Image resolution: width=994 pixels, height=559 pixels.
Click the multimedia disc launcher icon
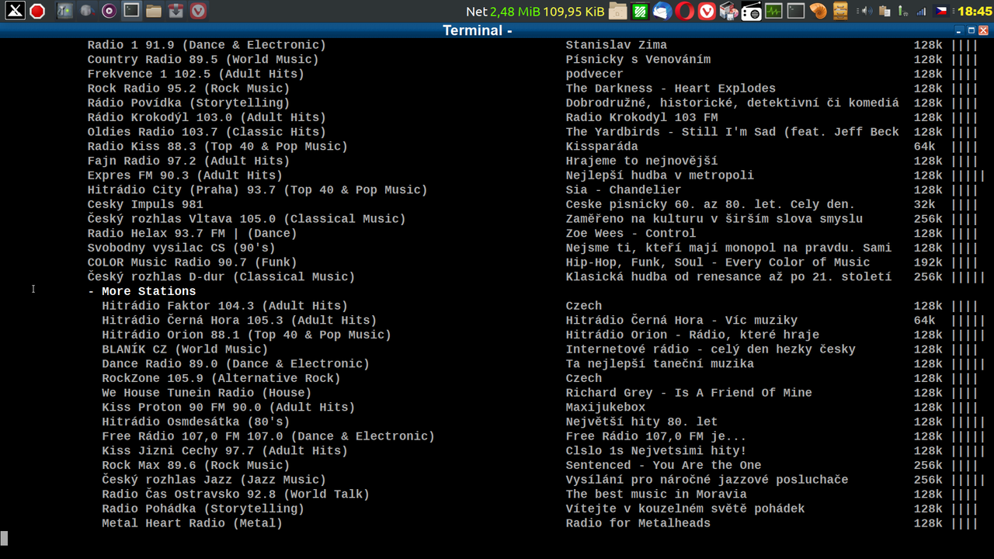728,11
